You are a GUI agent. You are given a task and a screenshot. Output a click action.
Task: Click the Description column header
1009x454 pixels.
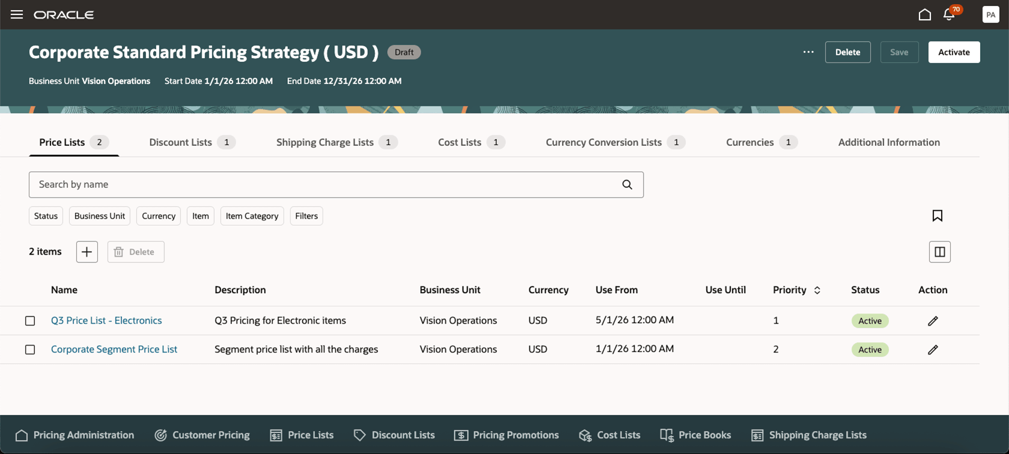[240, 290]
